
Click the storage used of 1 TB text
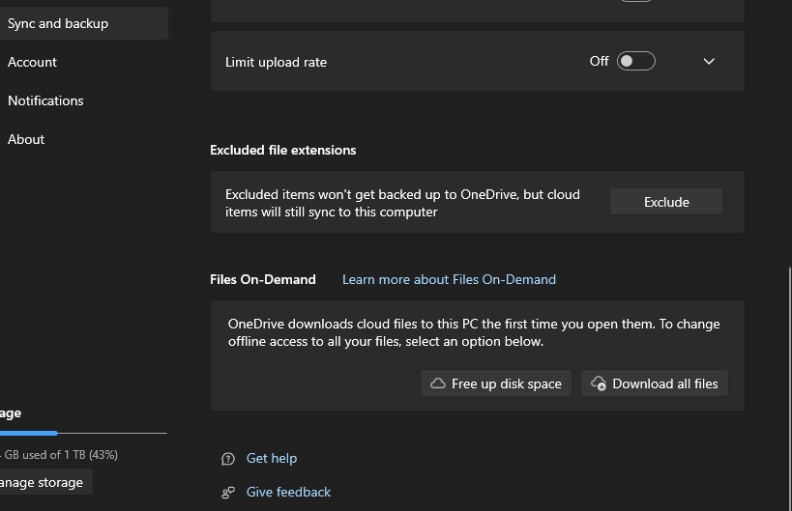pyautogui.click(x=59, y=455)
